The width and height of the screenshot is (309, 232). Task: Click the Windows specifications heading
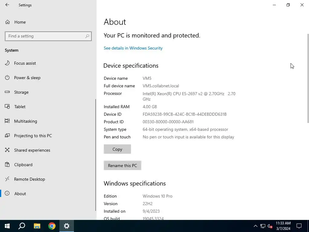[x=135, y=183]
